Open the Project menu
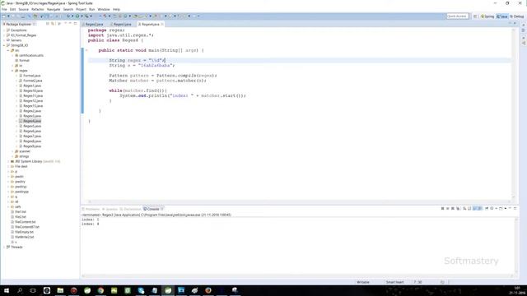 [81, 9]
